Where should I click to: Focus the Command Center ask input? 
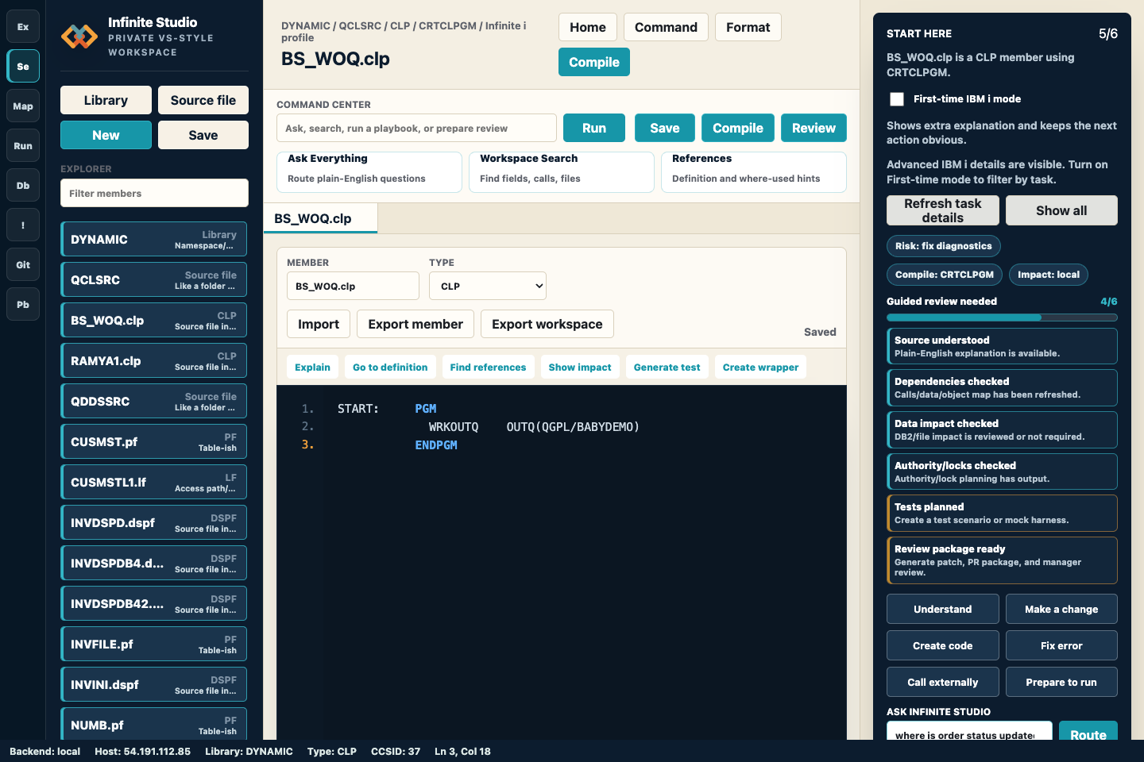[x=416, y=128]
